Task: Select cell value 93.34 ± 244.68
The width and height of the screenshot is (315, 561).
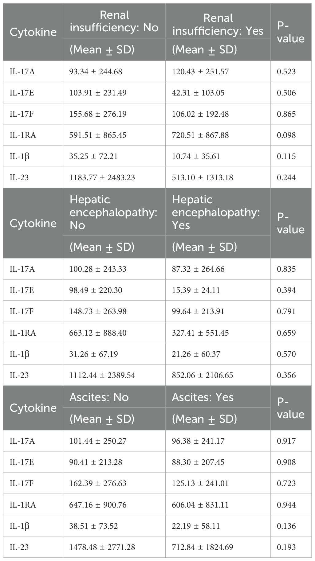Action: [x=96, y=72]
